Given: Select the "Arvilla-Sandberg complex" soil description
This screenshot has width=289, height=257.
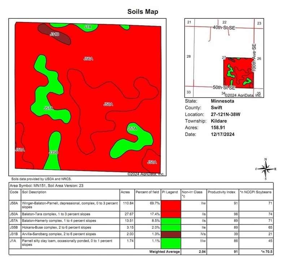Looking at the screenshot, I should pyautogui.click(x=59, y=234).
